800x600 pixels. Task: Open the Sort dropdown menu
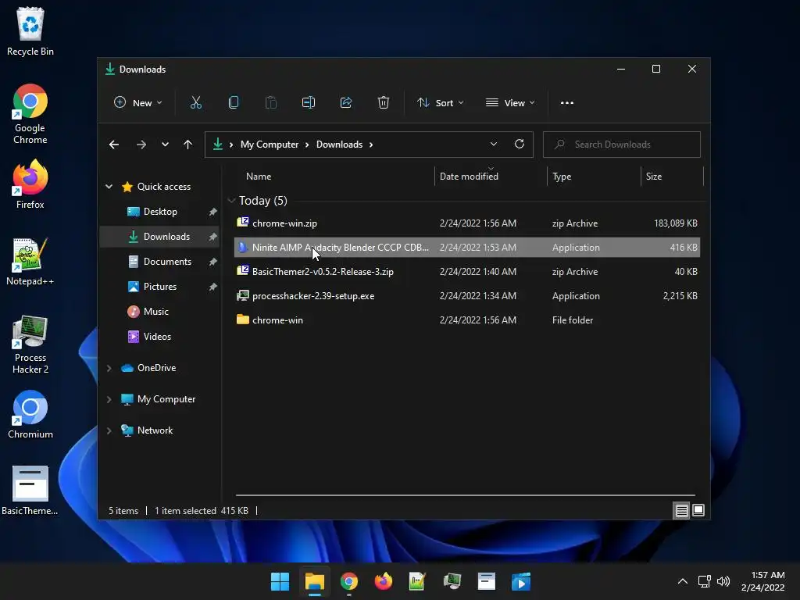(x=441, y=102)
